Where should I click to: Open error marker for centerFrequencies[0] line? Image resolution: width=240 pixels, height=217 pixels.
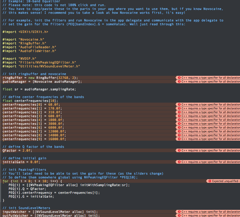[x=179, y=104]
